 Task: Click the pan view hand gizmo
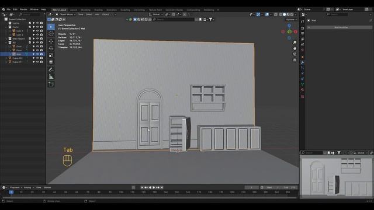pos(295,48)
